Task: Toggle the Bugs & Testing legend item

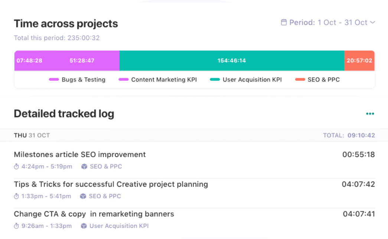Action: tap(77, 79)
